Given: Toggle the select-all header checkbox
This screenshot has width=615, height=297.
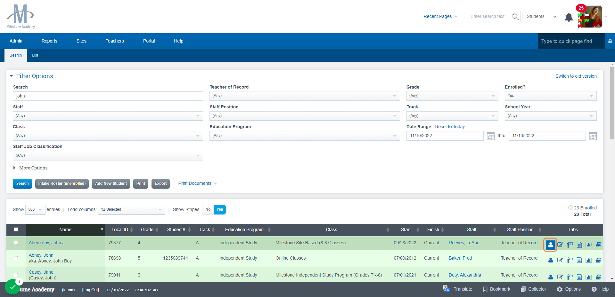Looking at the screenshot, I should [16, 229].
